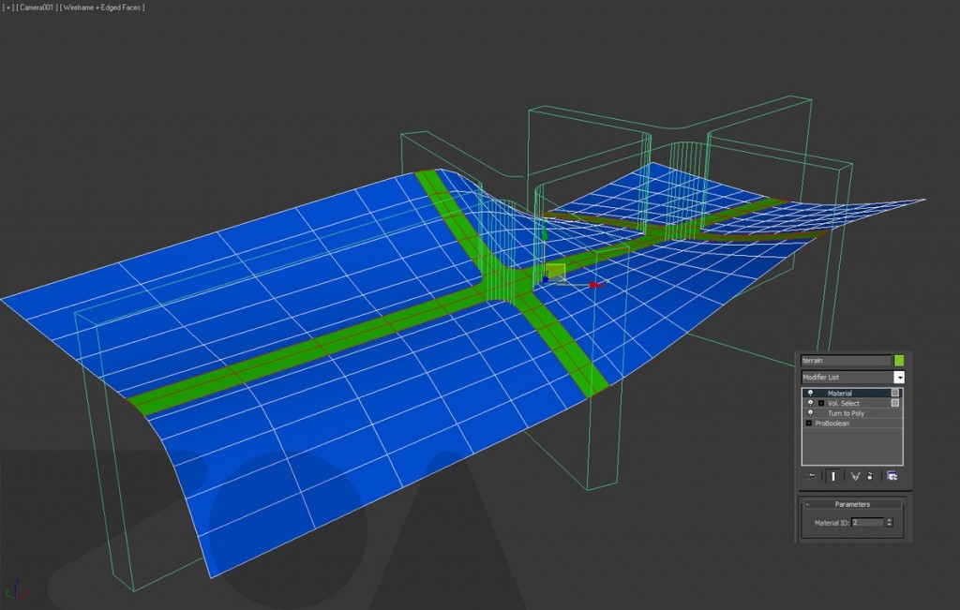960x610 pixels.
Task: Click the transform gizmo red X-axis arrow
Action: point(595,285)
